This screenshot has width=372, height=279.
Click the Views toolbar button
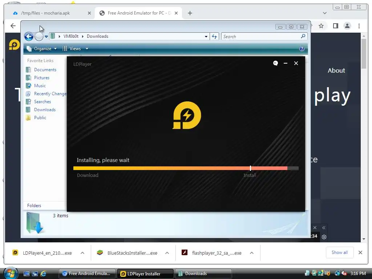coord(72,49)
